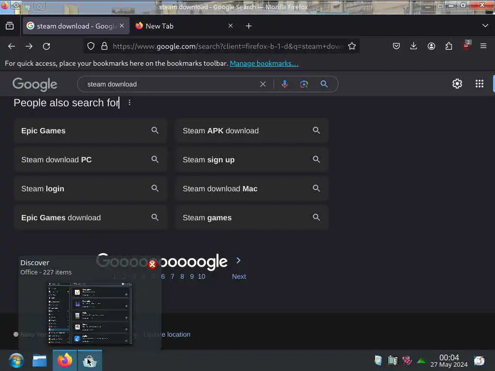The width and height of the screenshot is (495, 371).
Task: Save page to Pocket
Action: click(396, 46)
